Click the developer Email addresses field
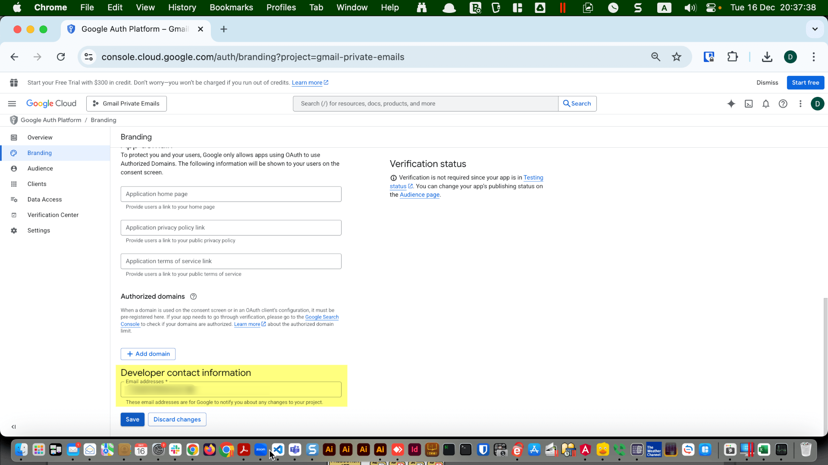Viewport: 828px width, 465px height. pos(231,389)
